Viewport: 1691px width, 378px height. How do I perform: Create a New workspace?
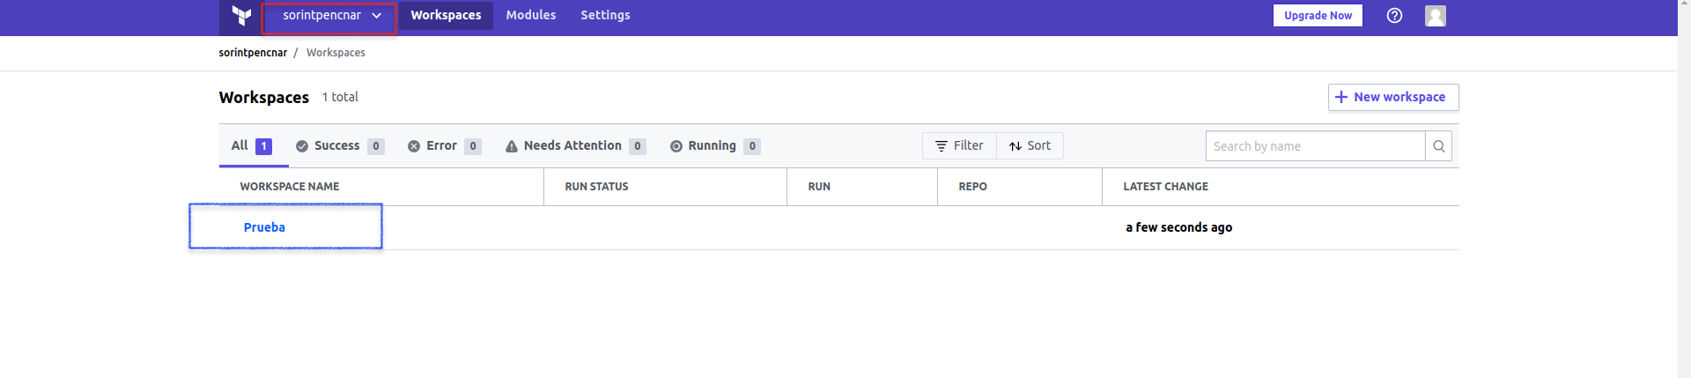pos(1393,97)
